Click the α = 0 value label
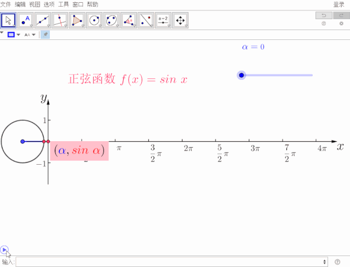The width and height of the screenshot is (350, 267). pos(253,47)
